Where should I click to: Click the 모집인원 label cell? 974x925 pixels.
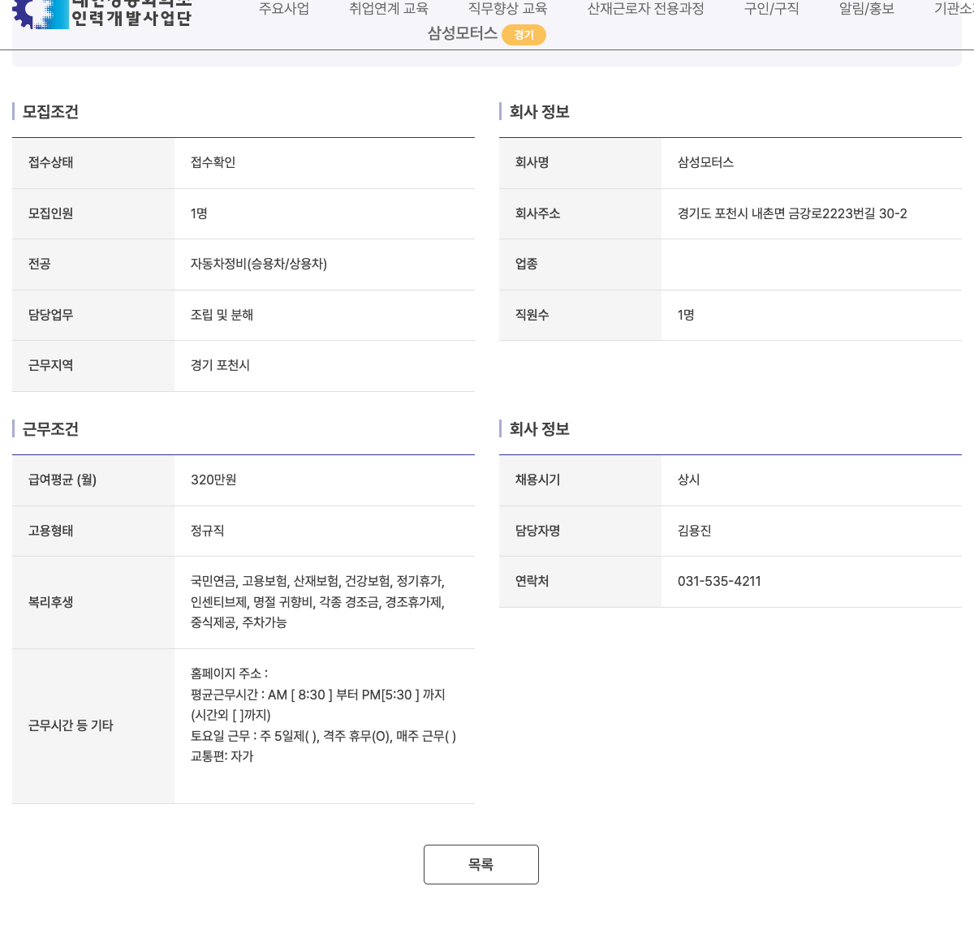click(x=93, y=213)
